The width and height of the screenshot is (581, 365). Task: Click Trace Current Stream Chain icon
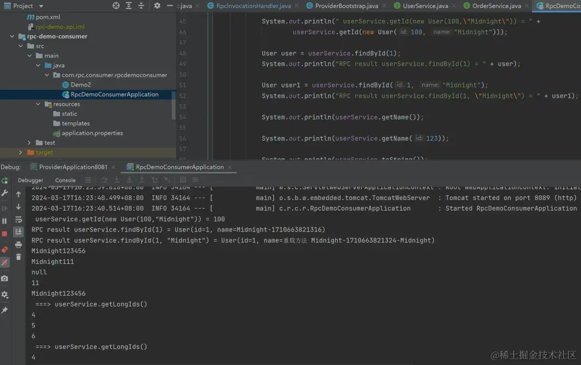point(195,180)
